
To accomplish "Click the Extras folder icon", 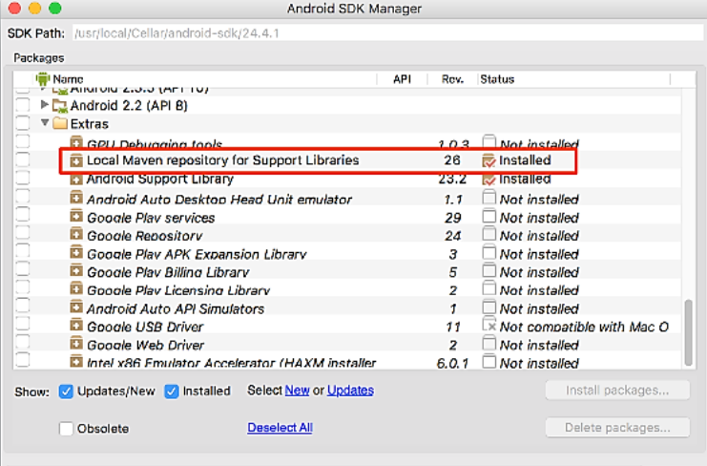I will [x=61, y=124].
